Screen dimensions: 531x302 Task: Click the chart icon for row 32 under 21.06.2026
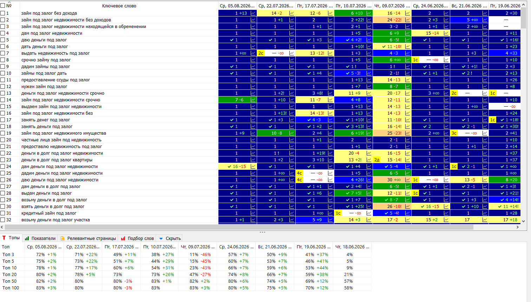pyautogui.click(x=485, y=220)
